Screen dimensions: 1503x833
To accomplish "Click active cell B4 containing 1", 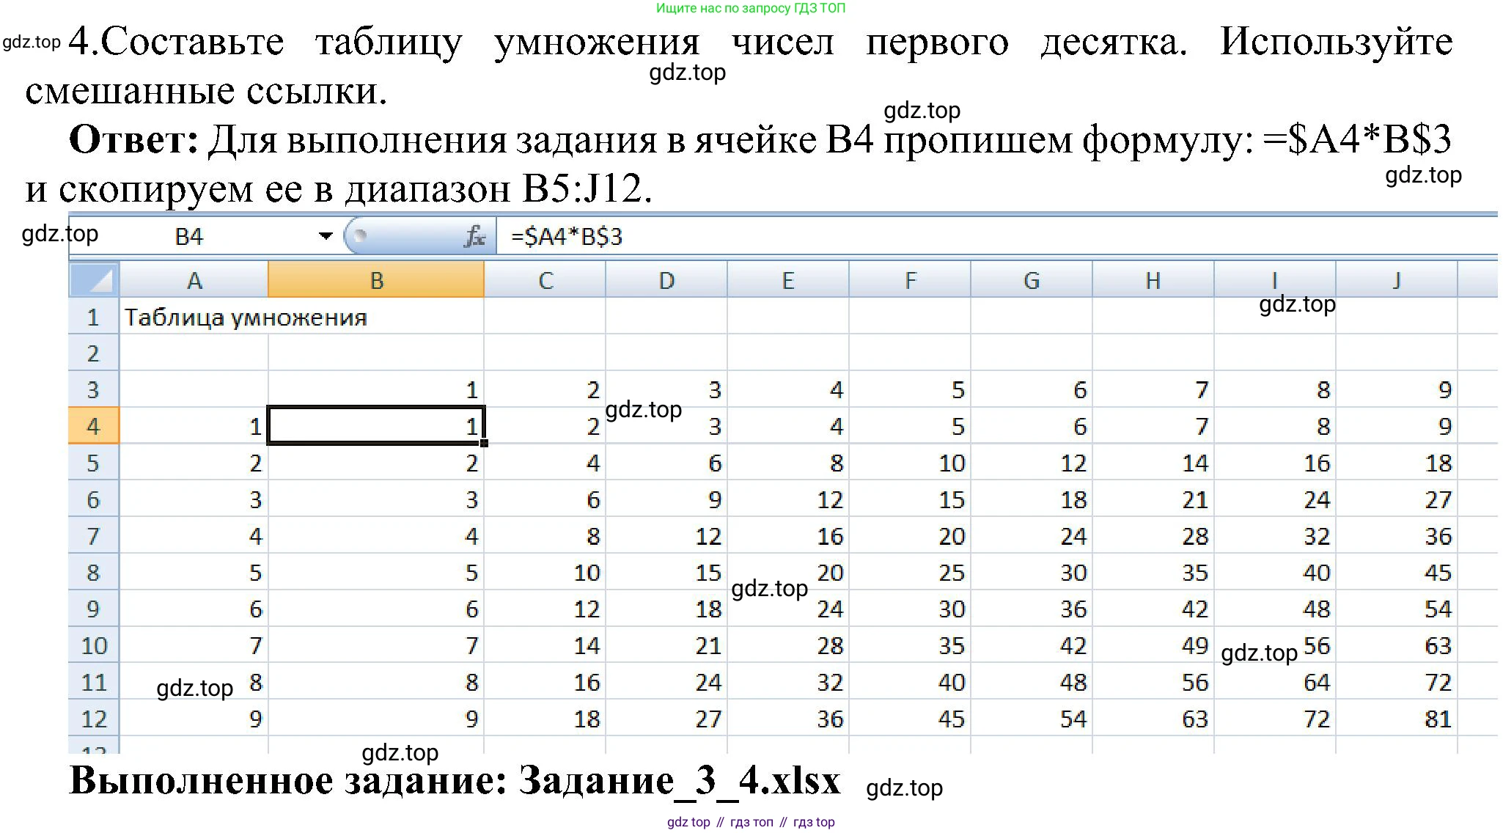I will click(376, 426).
